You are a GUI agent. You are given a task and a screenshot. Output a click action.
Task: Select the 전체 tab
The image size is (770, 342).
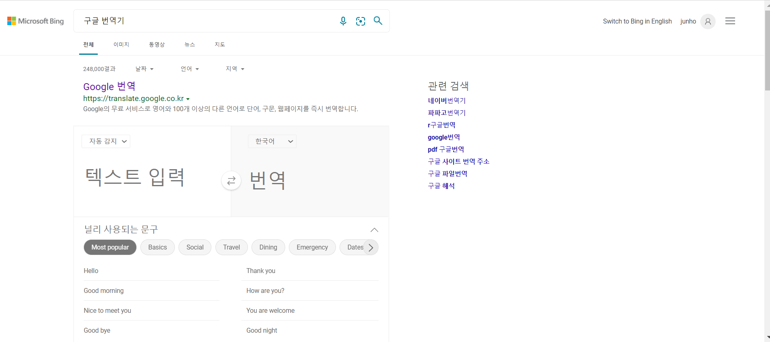pyautogui.click(x=88, y=45)
